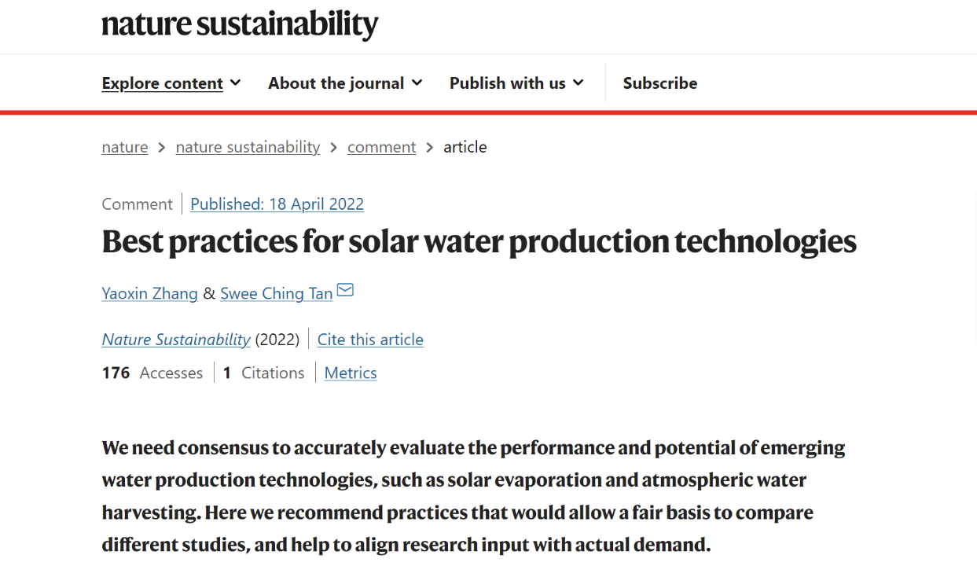
Task: Open the About the journal menu
Action: pos(336,83)
